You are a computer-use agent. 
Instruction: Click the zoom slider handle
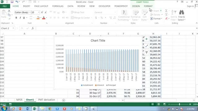[x=179, y=104]
